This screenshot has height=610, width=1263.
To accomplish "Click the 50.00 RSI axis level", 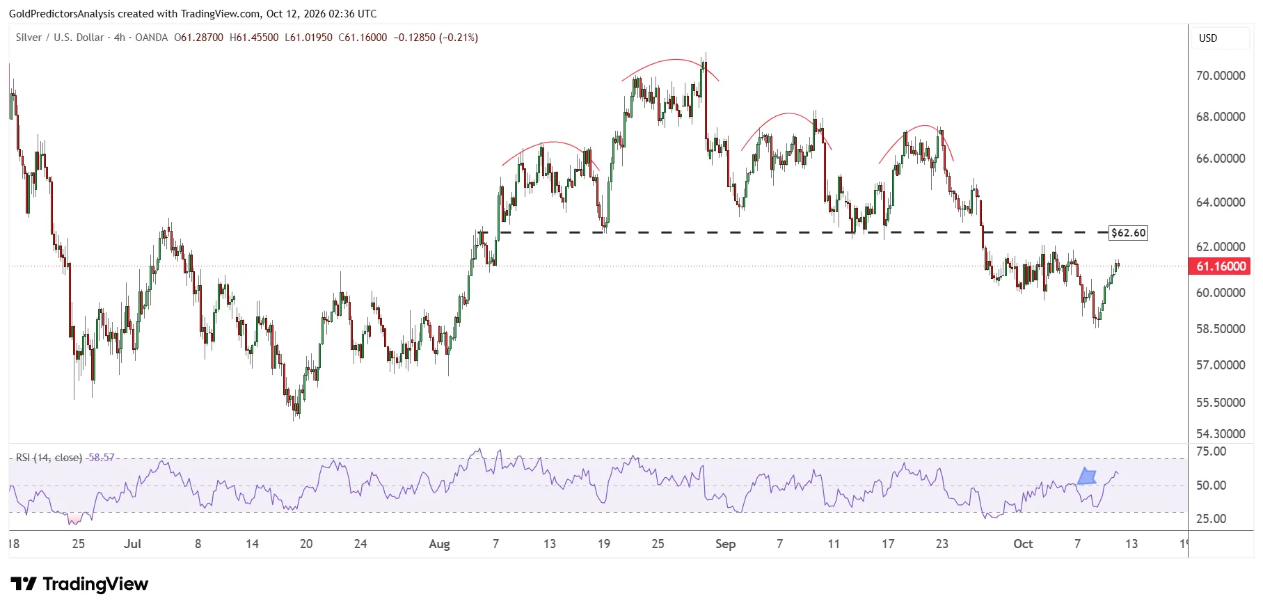I will coord(1211,485).
